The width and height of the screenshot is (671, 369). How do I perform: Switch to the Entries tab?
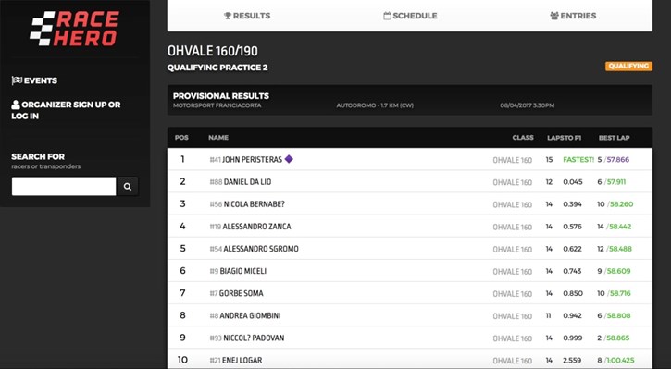(x=573, y=16)
